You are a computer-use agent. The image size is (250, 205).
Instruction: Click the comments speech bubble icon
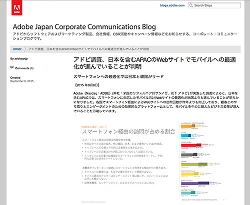12,67
